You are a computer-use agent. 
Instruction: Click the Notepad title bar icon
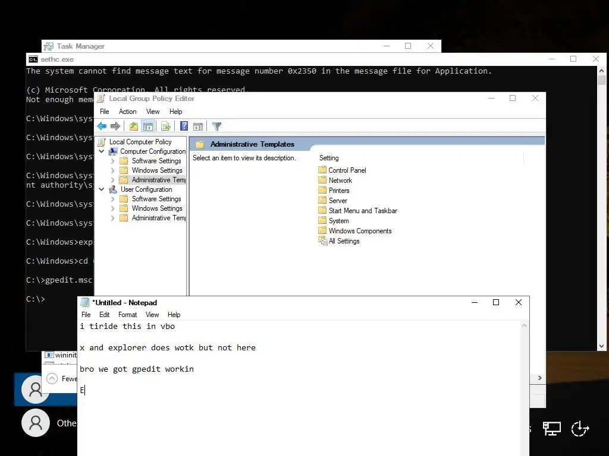pos(84,302)
